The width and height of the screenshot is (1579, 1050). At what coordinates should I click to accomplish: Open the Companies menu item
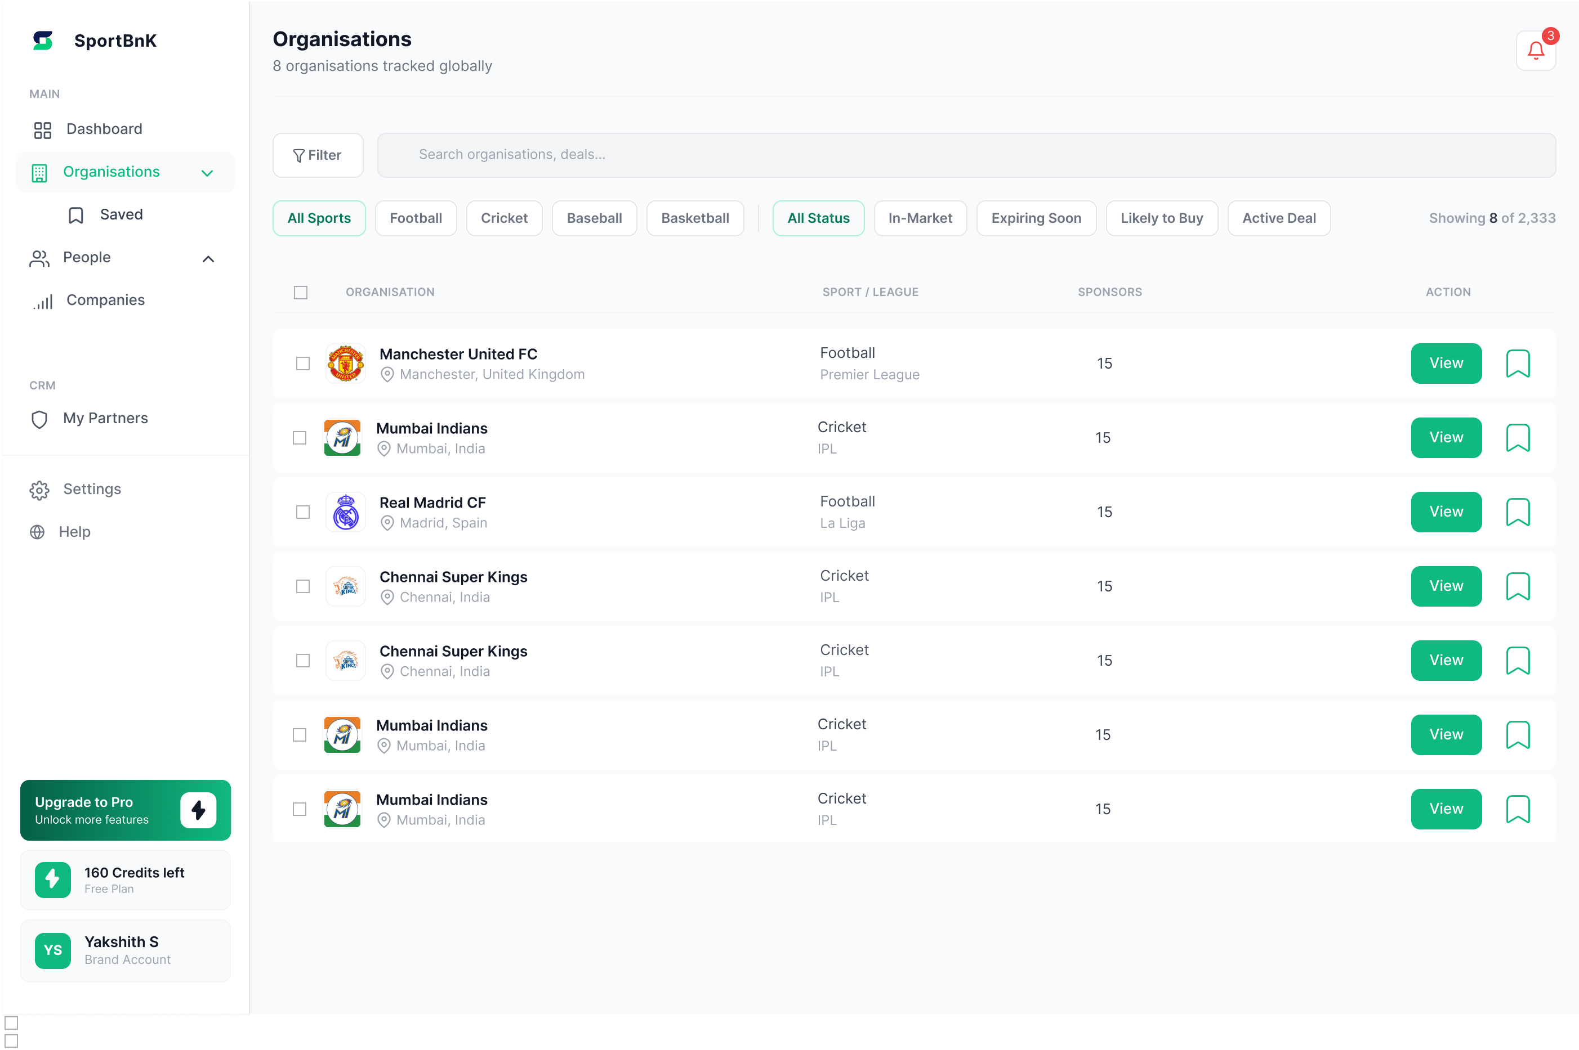(x=126, y=300)
